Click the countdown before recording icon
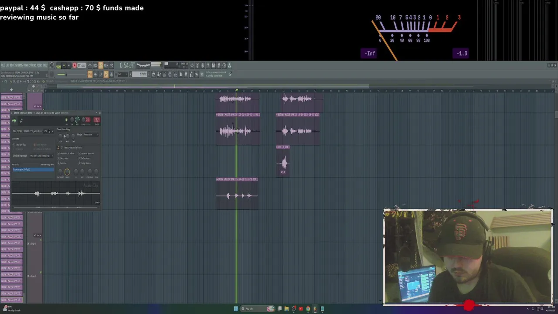The width and height of the screenshot is (558, 314). point(101,65)
